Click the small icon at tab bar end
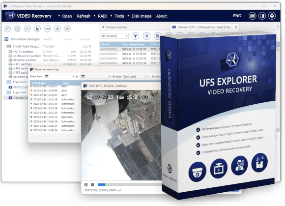The width and height of the screenshot is (285, 206). coord(278,27)
